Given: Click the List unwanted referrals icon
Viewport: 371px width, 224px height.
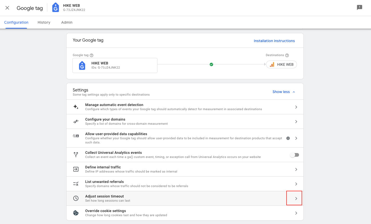Looking at the screenshot, I should (76, 184).
